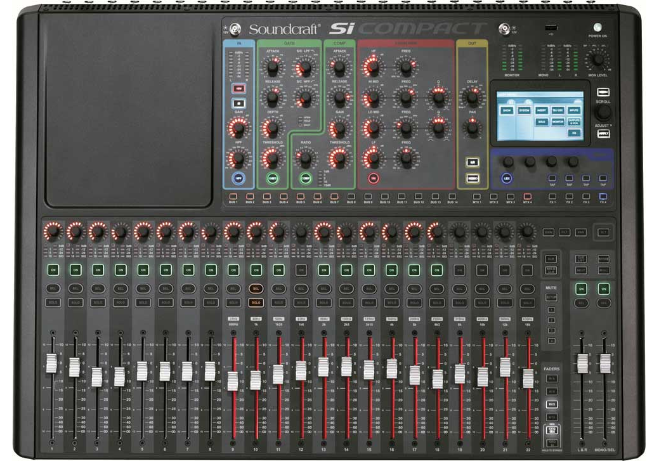This screenshot has height=461, width=659.
Task: Select the BUS 14 button
Action: (x=452, y=196)
